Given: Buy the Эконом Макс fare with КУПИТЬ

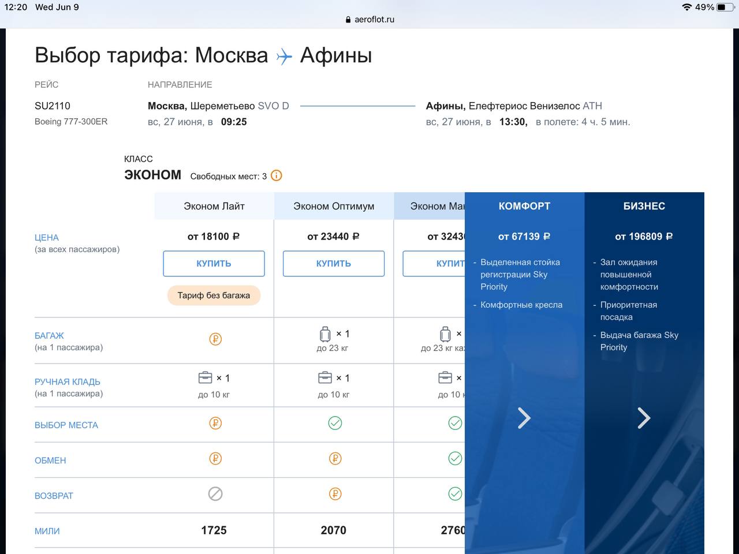Looking at the screenshot, I should [434, 264].
